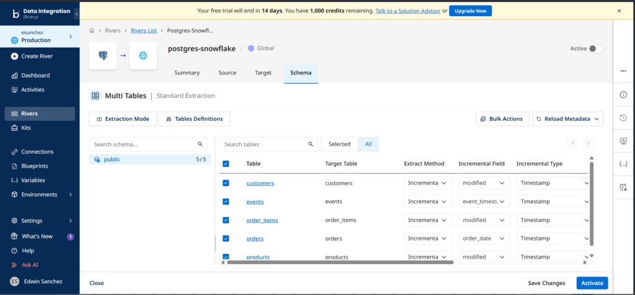This screenshot has width=635, height=295.
Task: Click the Extraction Mode button
Action: pos(123,119)
